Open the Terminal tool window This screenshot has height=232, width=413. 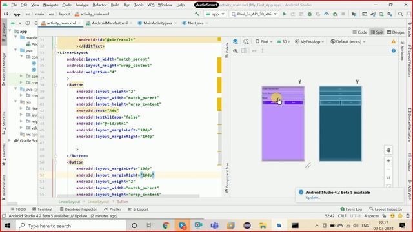[42, 209]
